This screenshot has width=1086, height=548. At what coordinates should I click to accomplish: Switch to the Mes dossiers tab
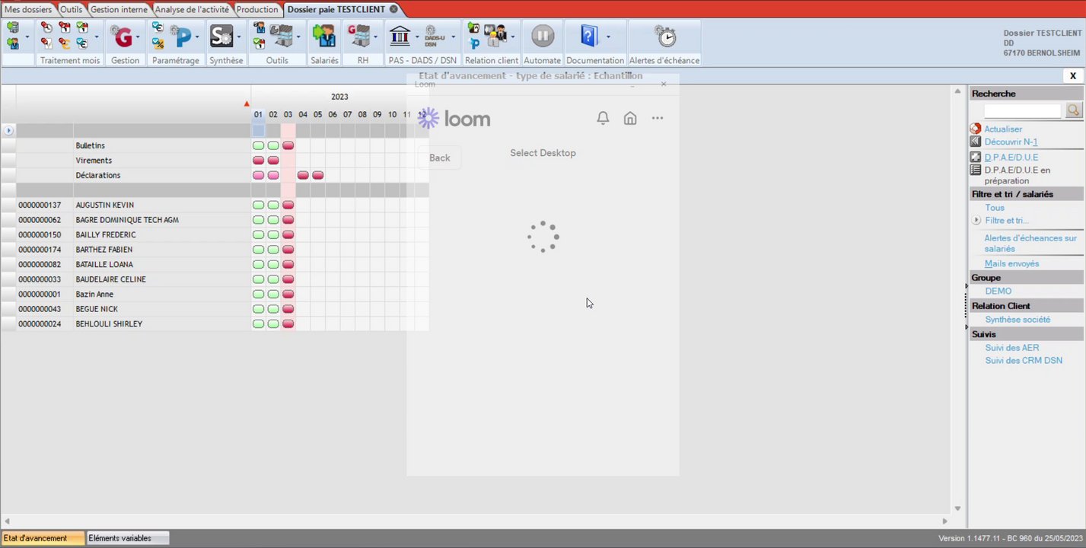pyautogui.click(x=28, y=9)
